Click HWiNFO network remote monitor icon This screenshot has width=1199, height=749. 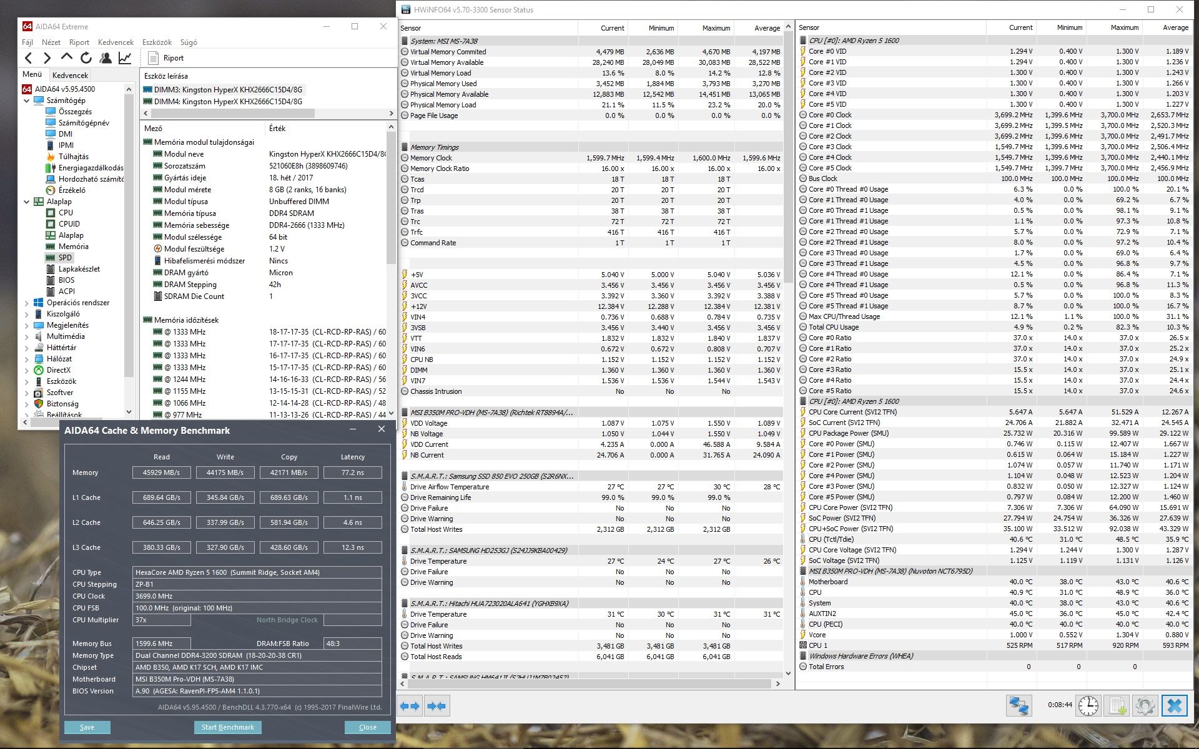coord(1019,706)
